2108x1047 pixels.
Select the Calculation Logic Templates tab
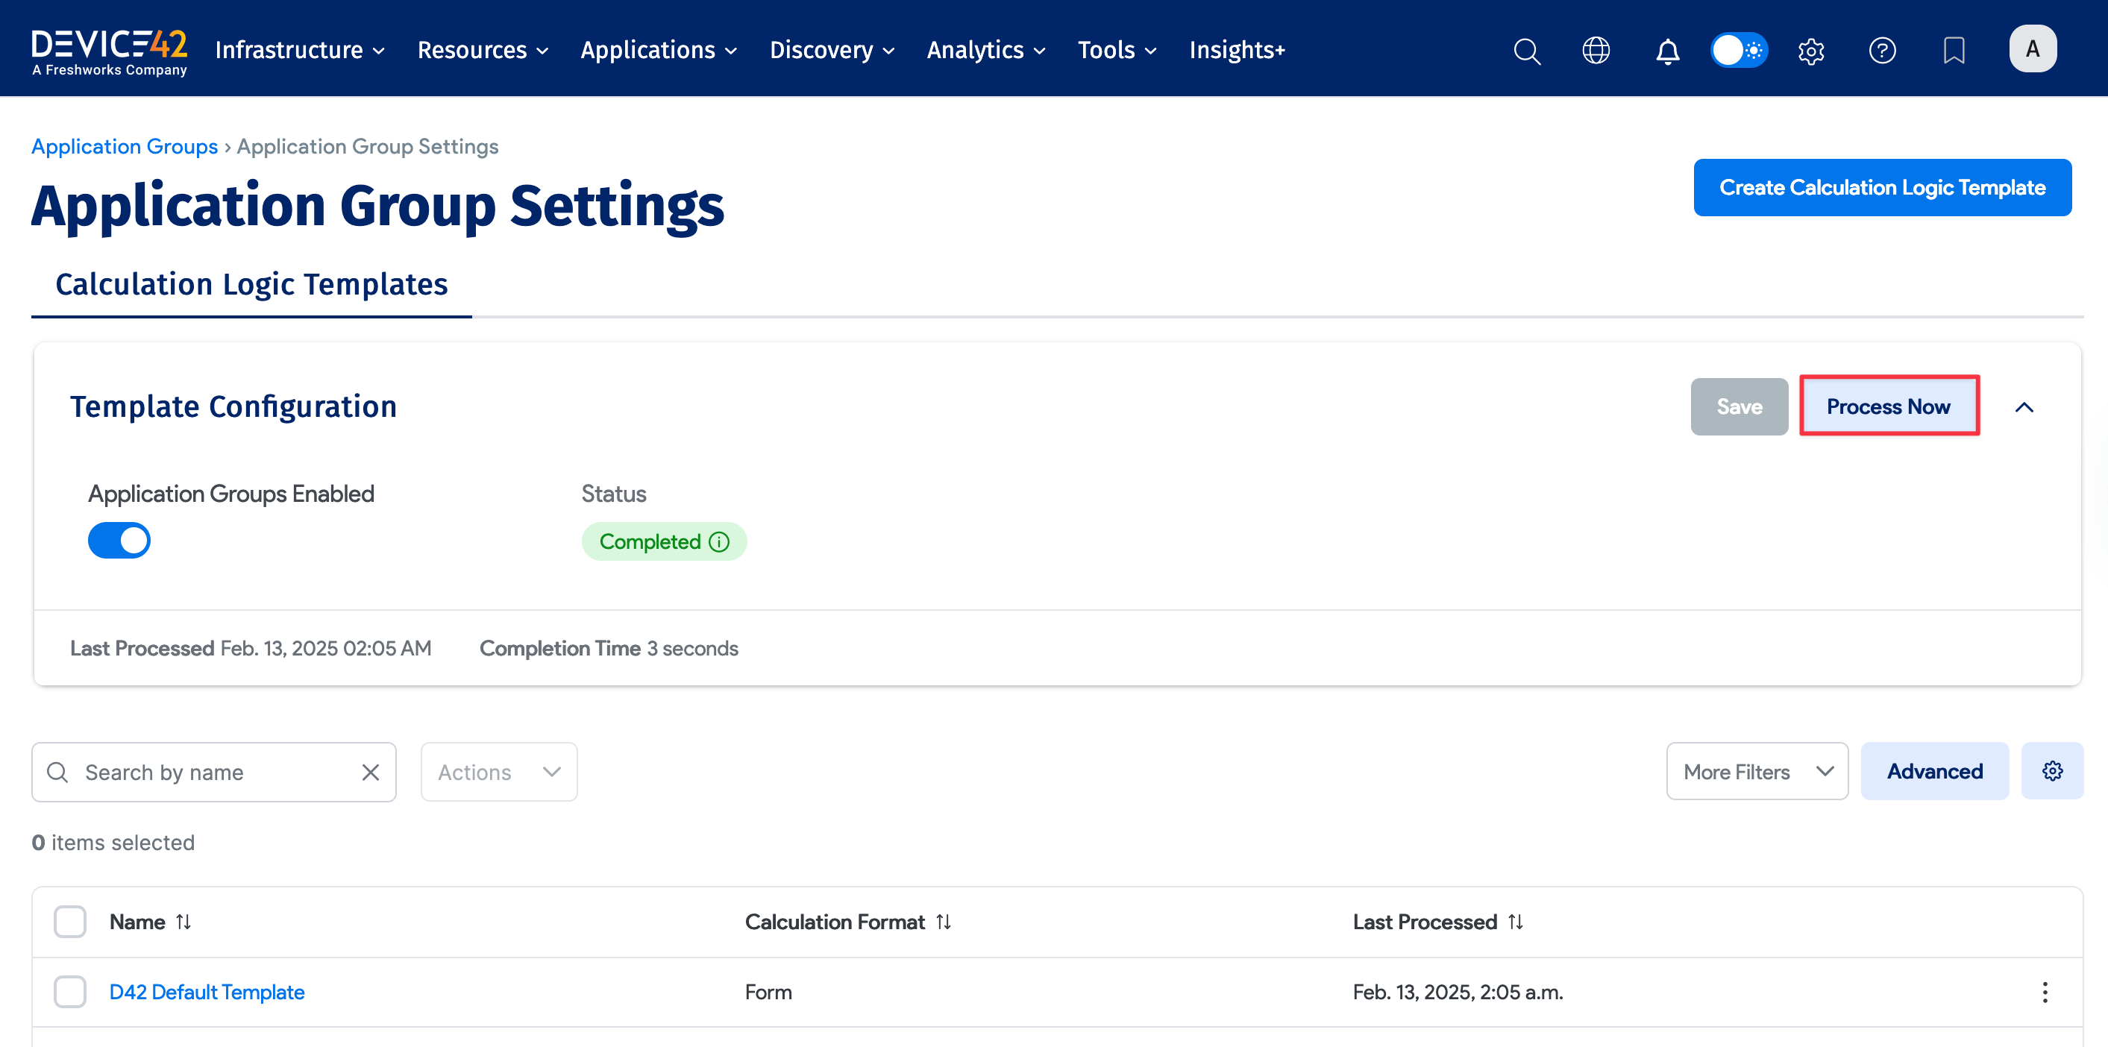tap(251, 284)
